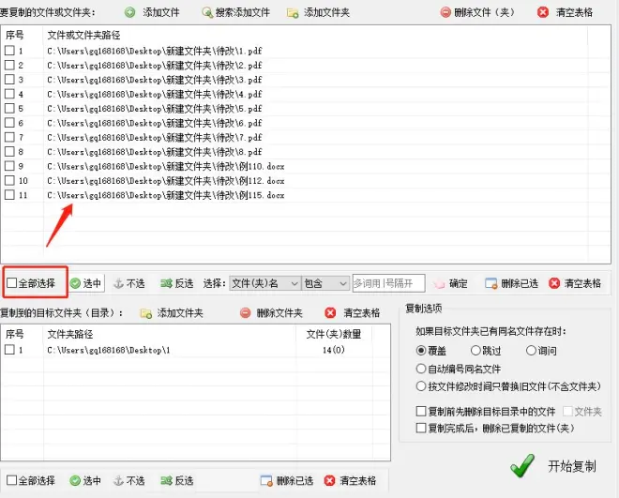Screen dimensions: 619x498
Task: Click the red 删除文件(夹) icon
Action: 445,13
